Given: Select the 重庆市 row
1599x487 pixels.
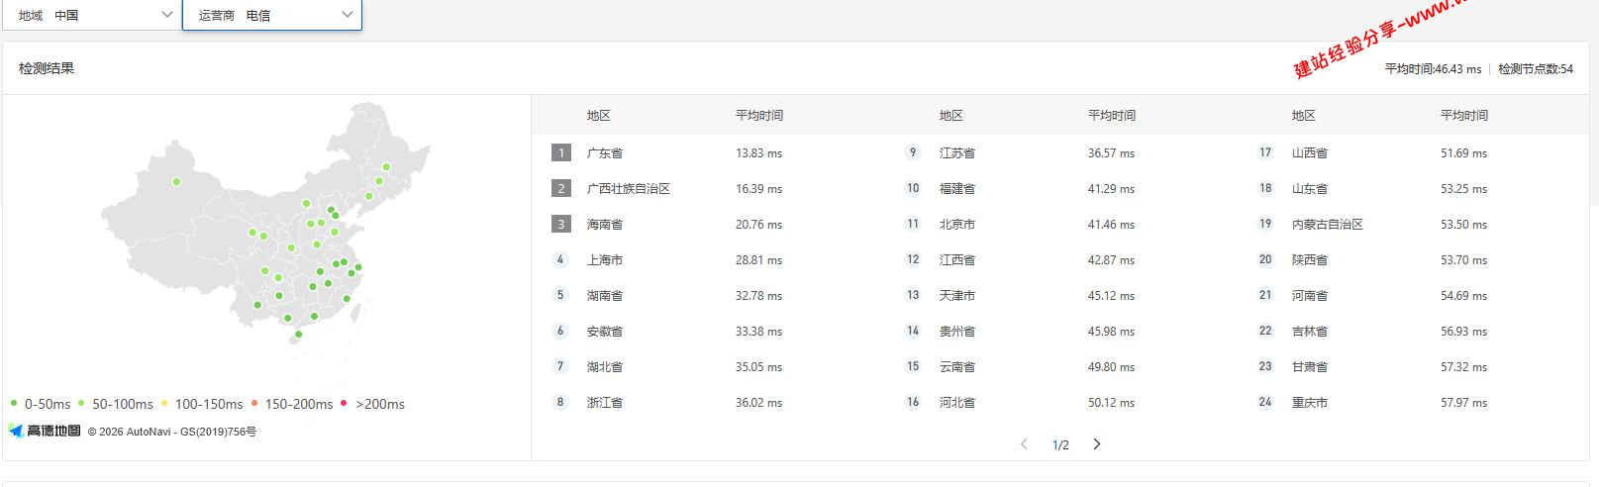Looking at the screenshot, I should [x=1413, y=402].
